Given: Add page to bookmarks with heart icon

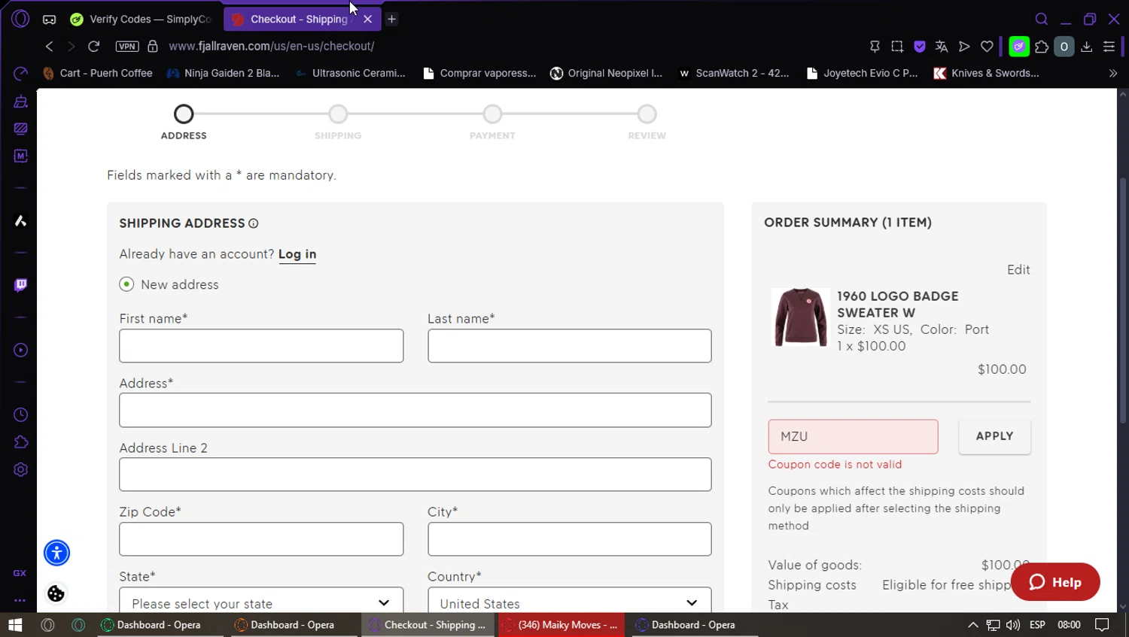Looking at the screenshot, I should (987, 47).
